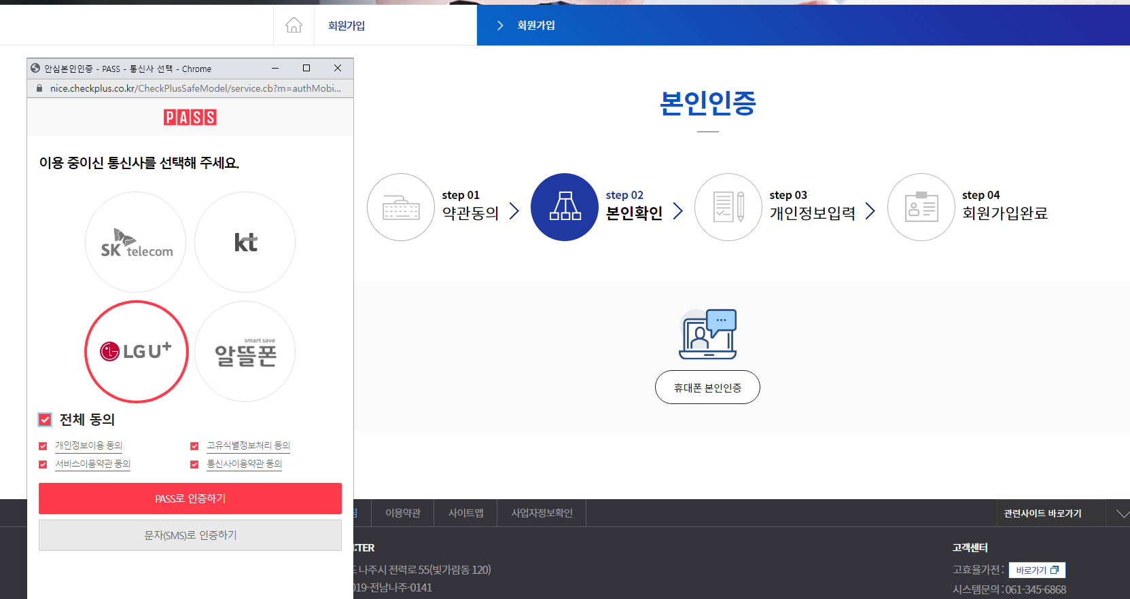
Task: Click 문자(SMS)로 인증하기 button
Action: [x=190, y=535]
